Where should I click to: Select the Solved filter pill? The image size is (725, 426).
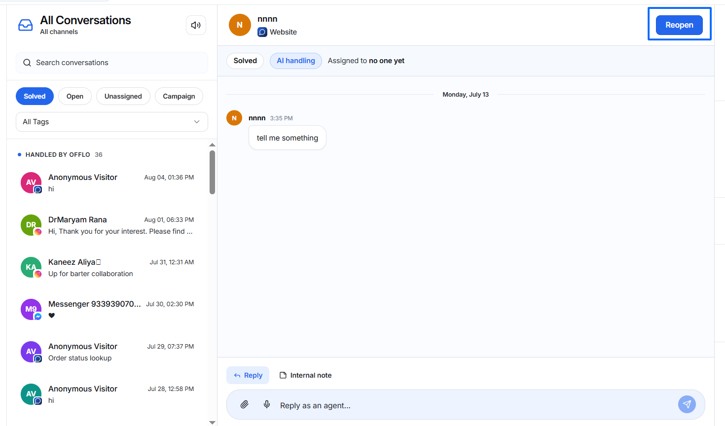point(35,96)
